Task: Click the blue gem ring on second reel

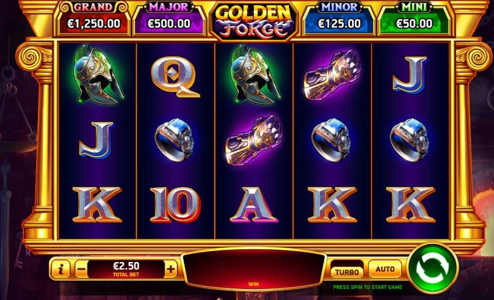Action: [174, 140]
